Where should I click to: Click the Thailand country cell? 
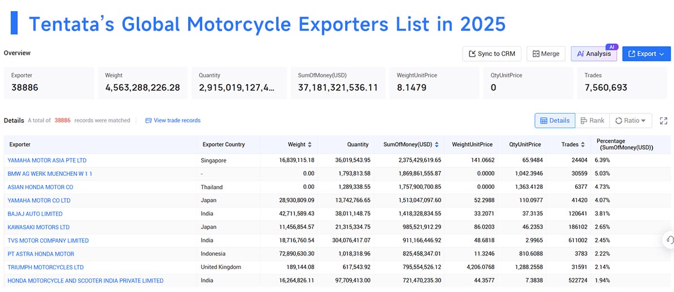[x=211, y=187]
